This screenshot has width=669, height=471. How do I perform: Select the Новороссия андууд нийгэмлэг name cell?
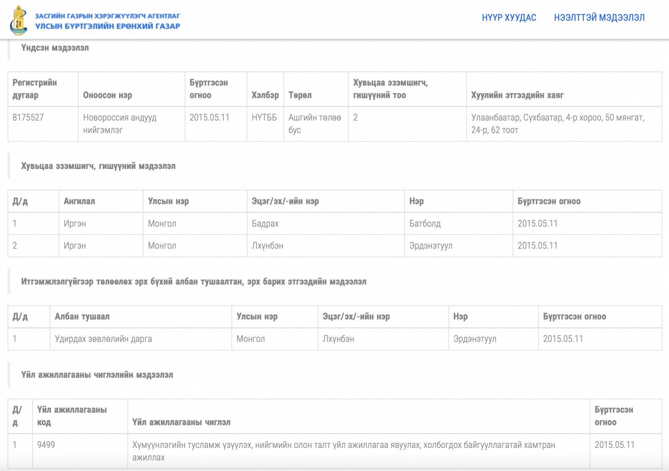click(x=131, y=124)
